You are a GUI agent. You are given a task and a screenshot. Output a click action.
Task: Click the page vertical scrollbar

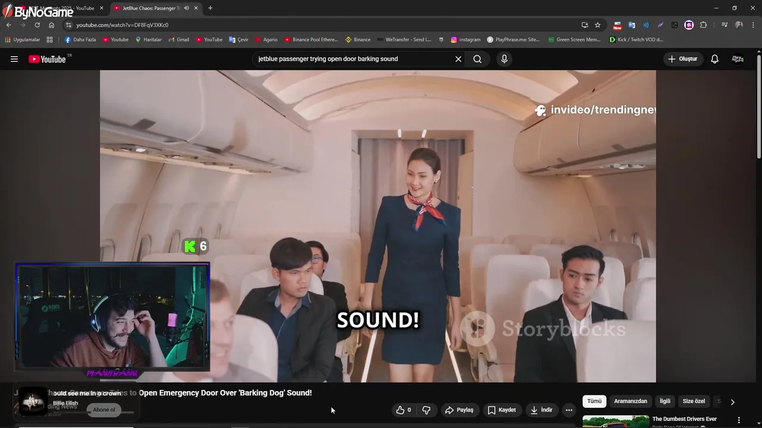758,107
